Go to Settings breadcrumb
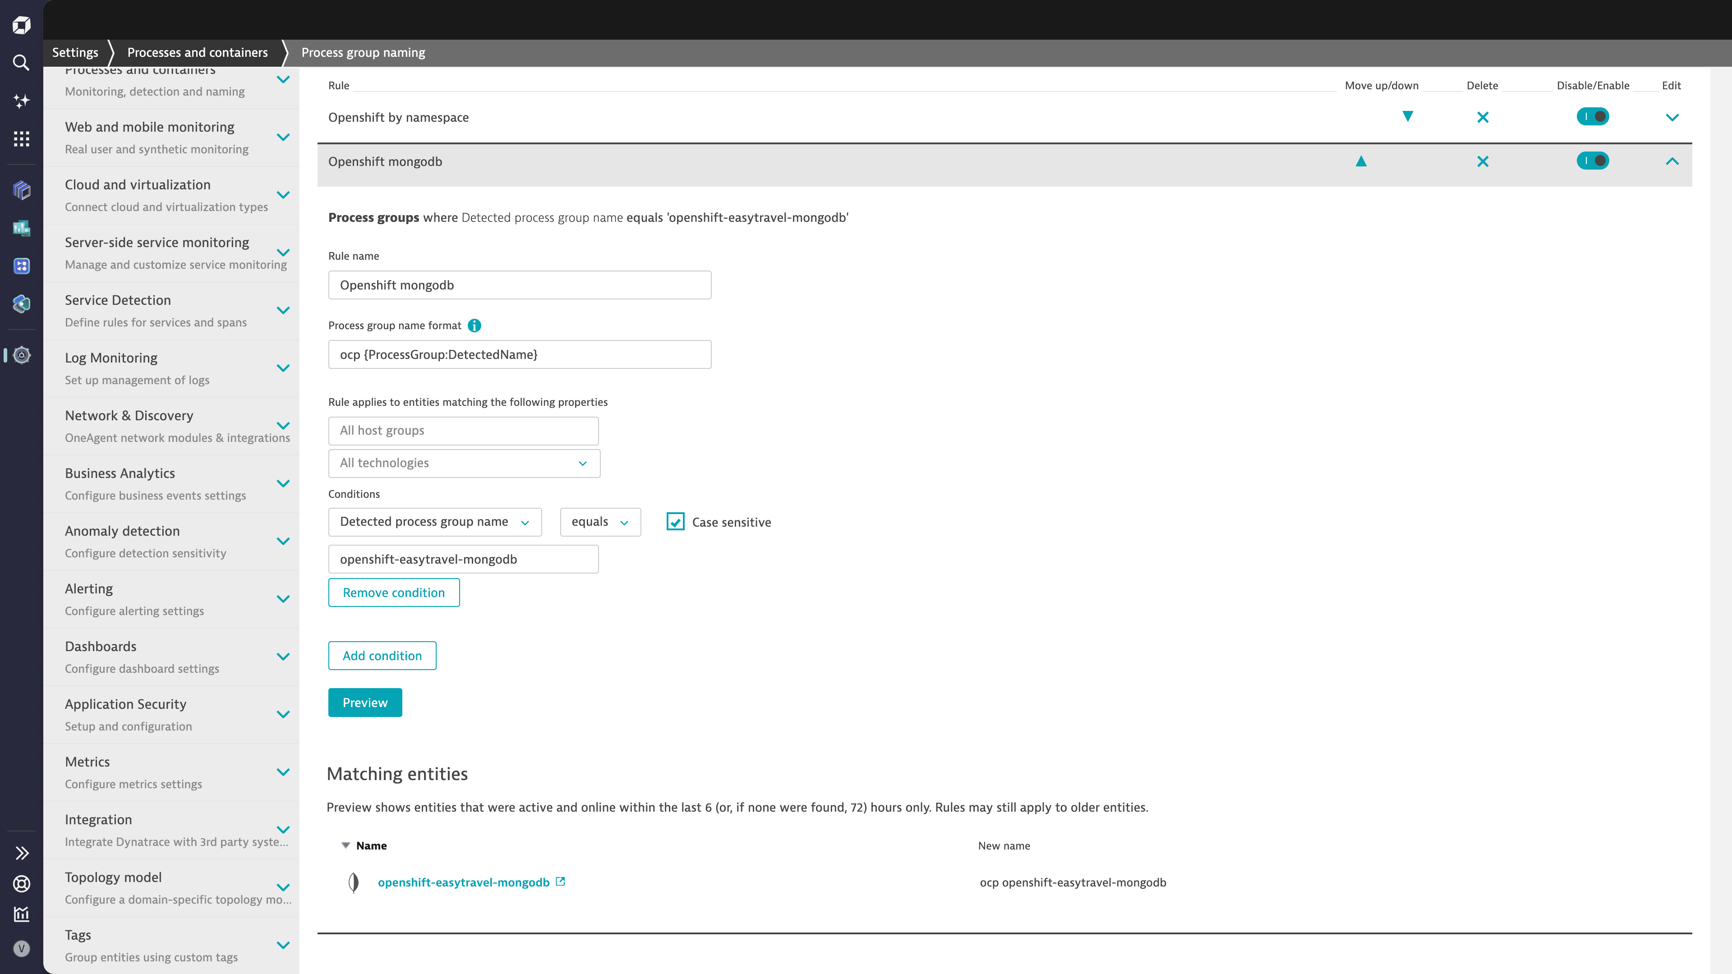This screenshot has height=974, width=1732. click(75, 52)
